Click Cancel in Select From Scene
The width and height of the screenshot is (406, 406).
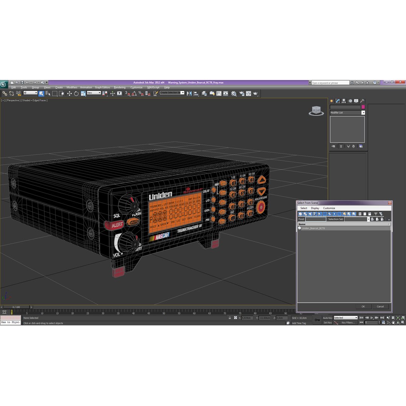tap(380, 307)
